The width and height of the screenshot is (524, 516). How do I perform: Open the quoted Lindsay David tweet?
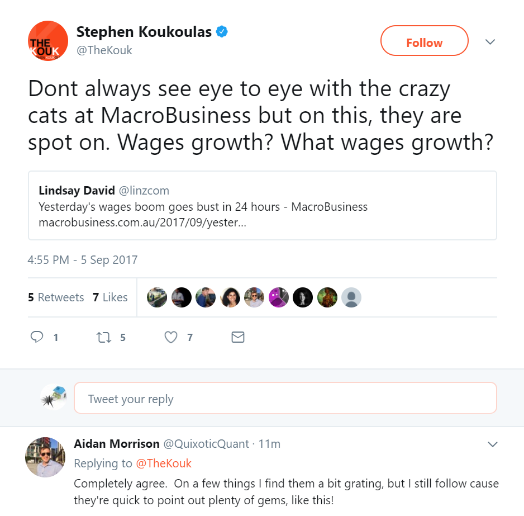[x=263, y=206]
